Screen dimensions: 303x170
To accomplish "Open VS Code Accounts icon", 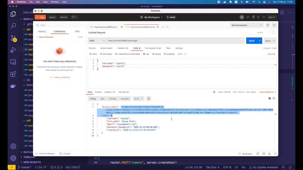I will [13, 146].
